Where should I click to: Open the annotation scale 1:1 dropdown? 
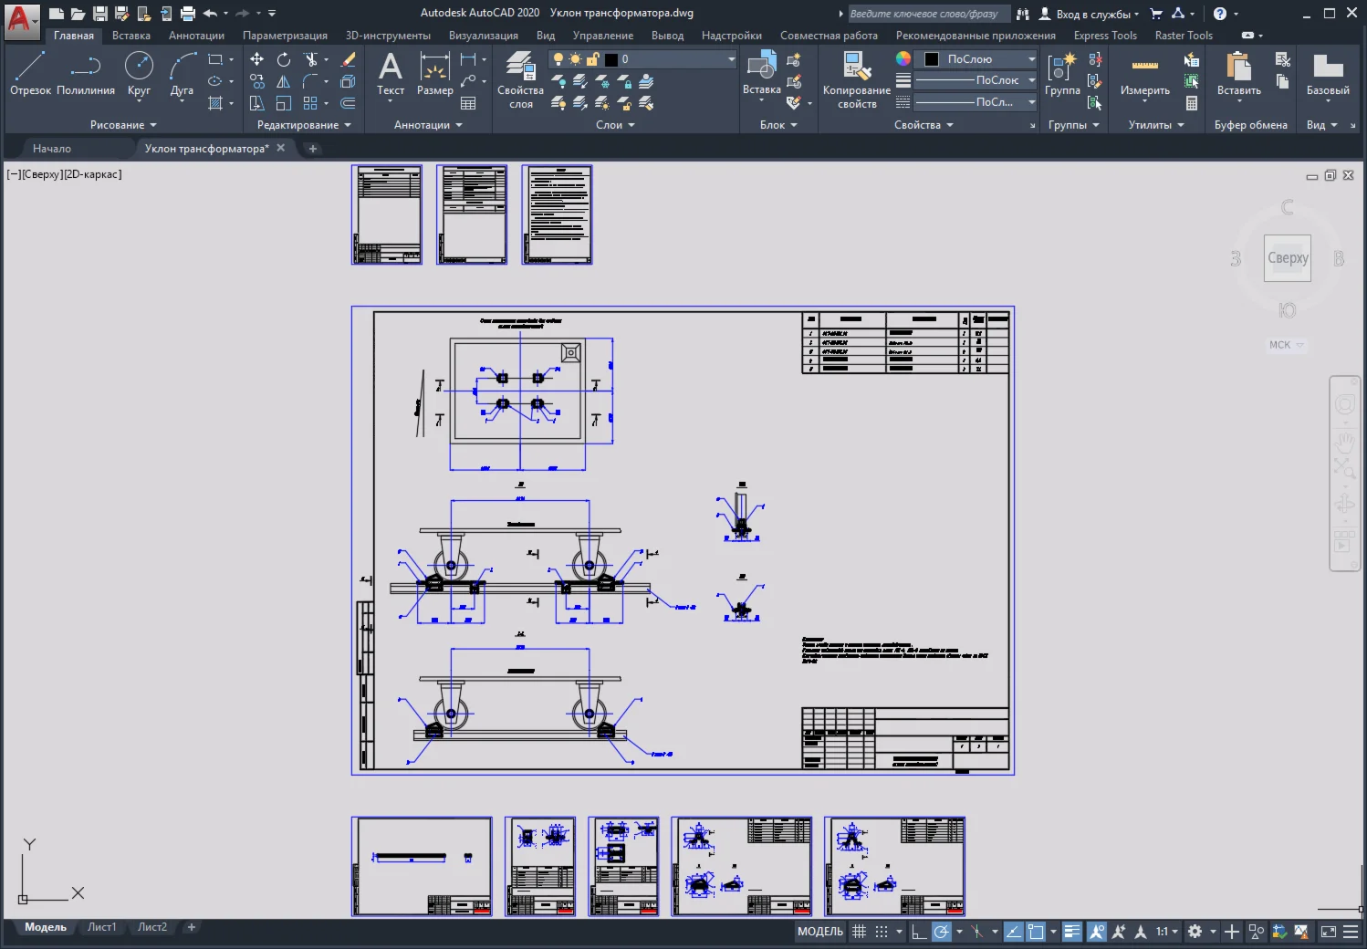[x=1168, y=932]
